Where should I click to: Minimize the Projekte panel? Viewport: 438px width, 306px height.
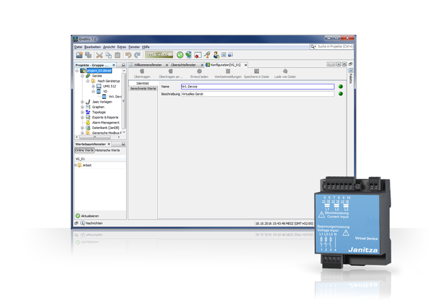[123, 65]
